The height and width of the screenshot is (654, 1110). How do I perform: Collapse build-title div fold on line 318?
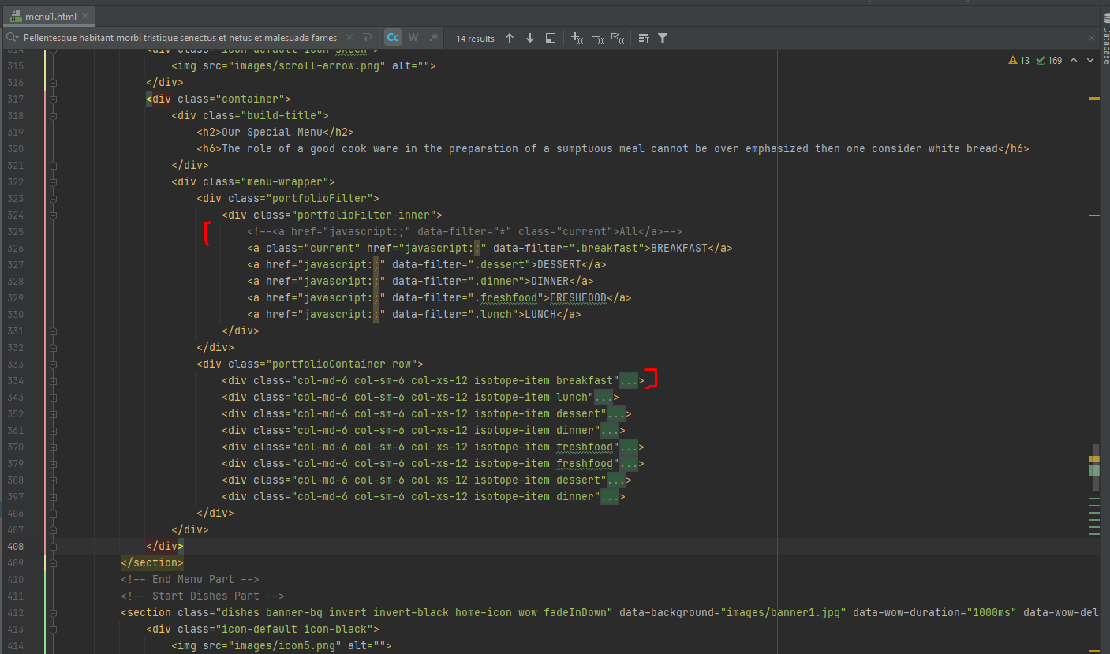(53, 116)
